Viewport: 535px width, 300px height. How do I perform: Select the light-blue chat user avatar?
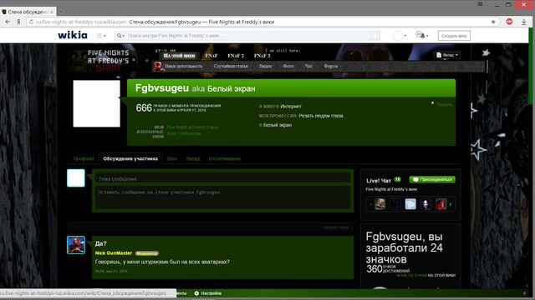[x=410, y=204]
